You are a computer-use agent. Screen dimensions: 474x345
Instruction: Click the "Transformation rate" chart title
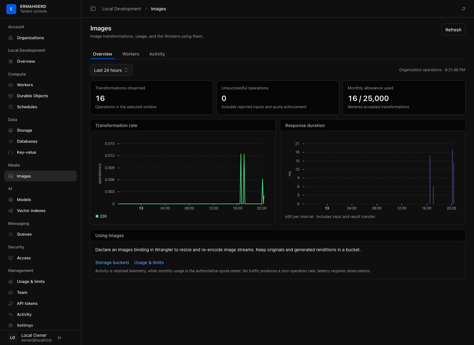point(116,125)
